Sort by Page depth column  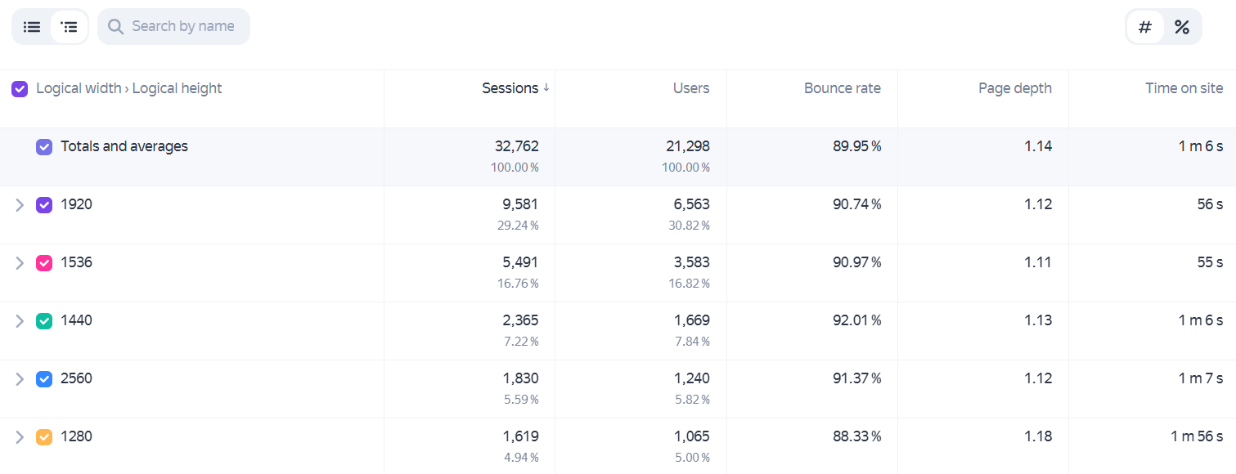(1015, 88)
